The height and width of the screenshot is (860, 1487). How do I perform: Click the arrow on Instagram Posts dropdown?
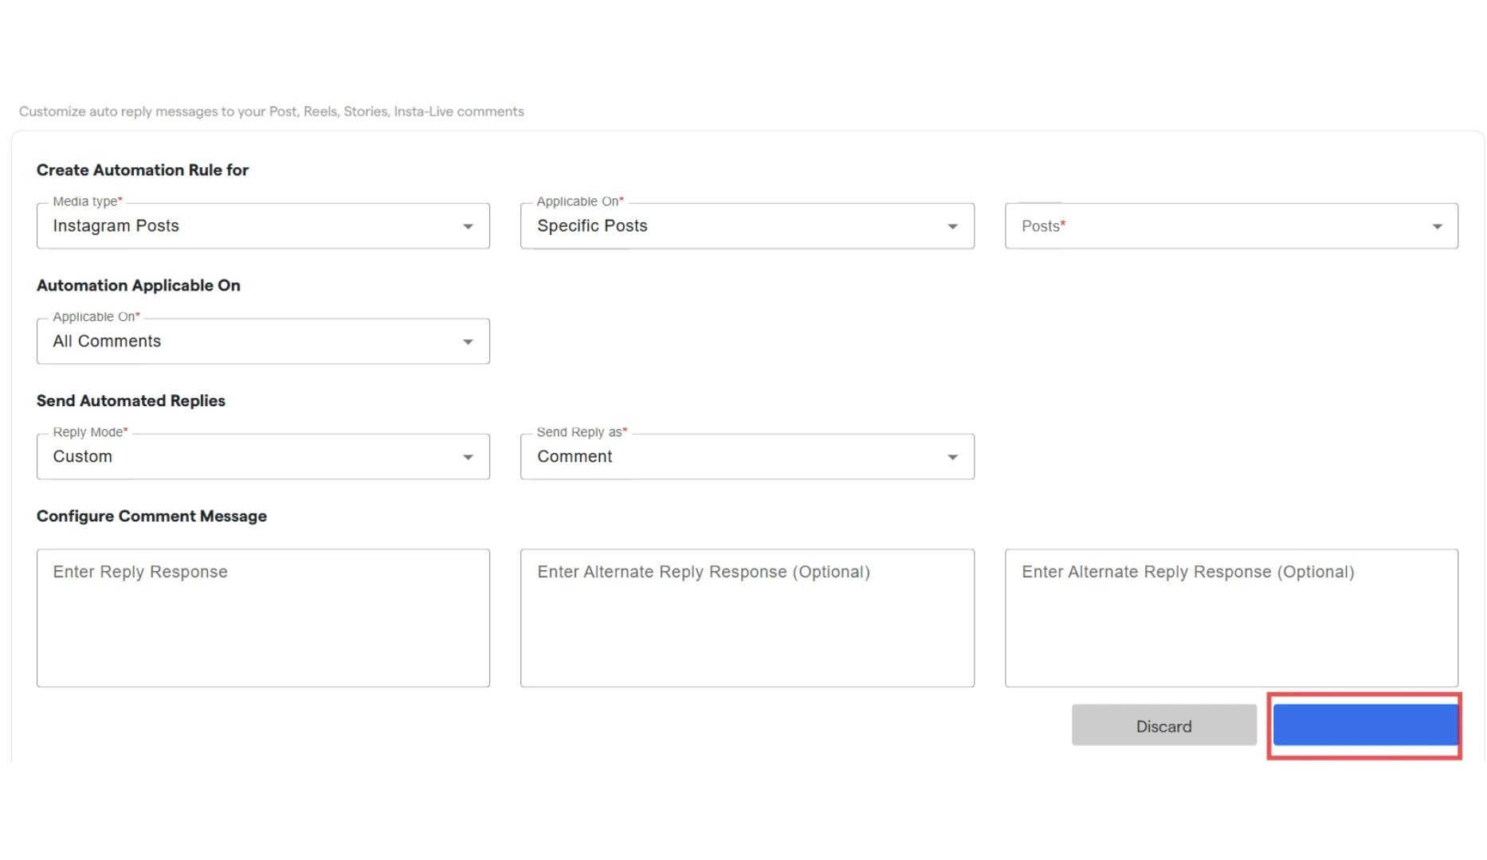click(x=468, y=227)
